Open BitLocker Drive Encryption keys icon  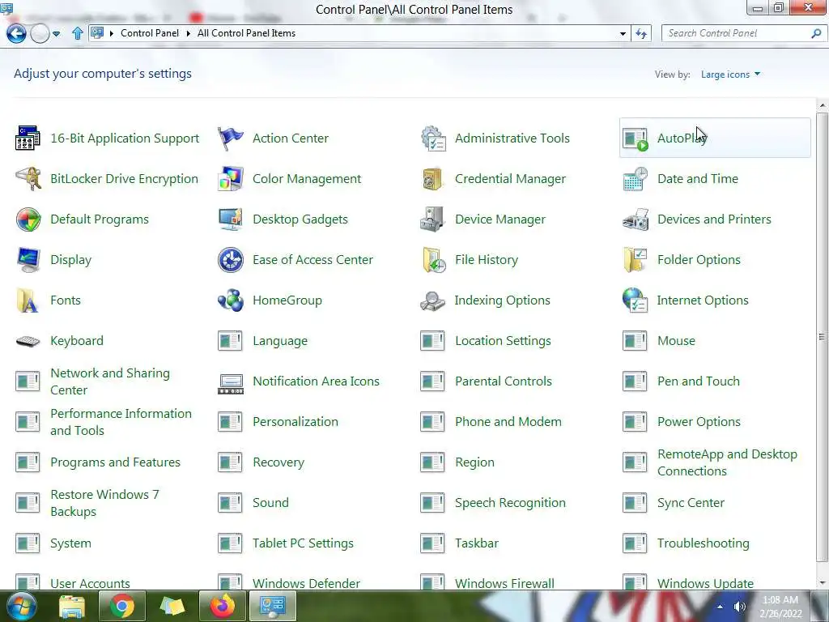click(x=28, y=179)
